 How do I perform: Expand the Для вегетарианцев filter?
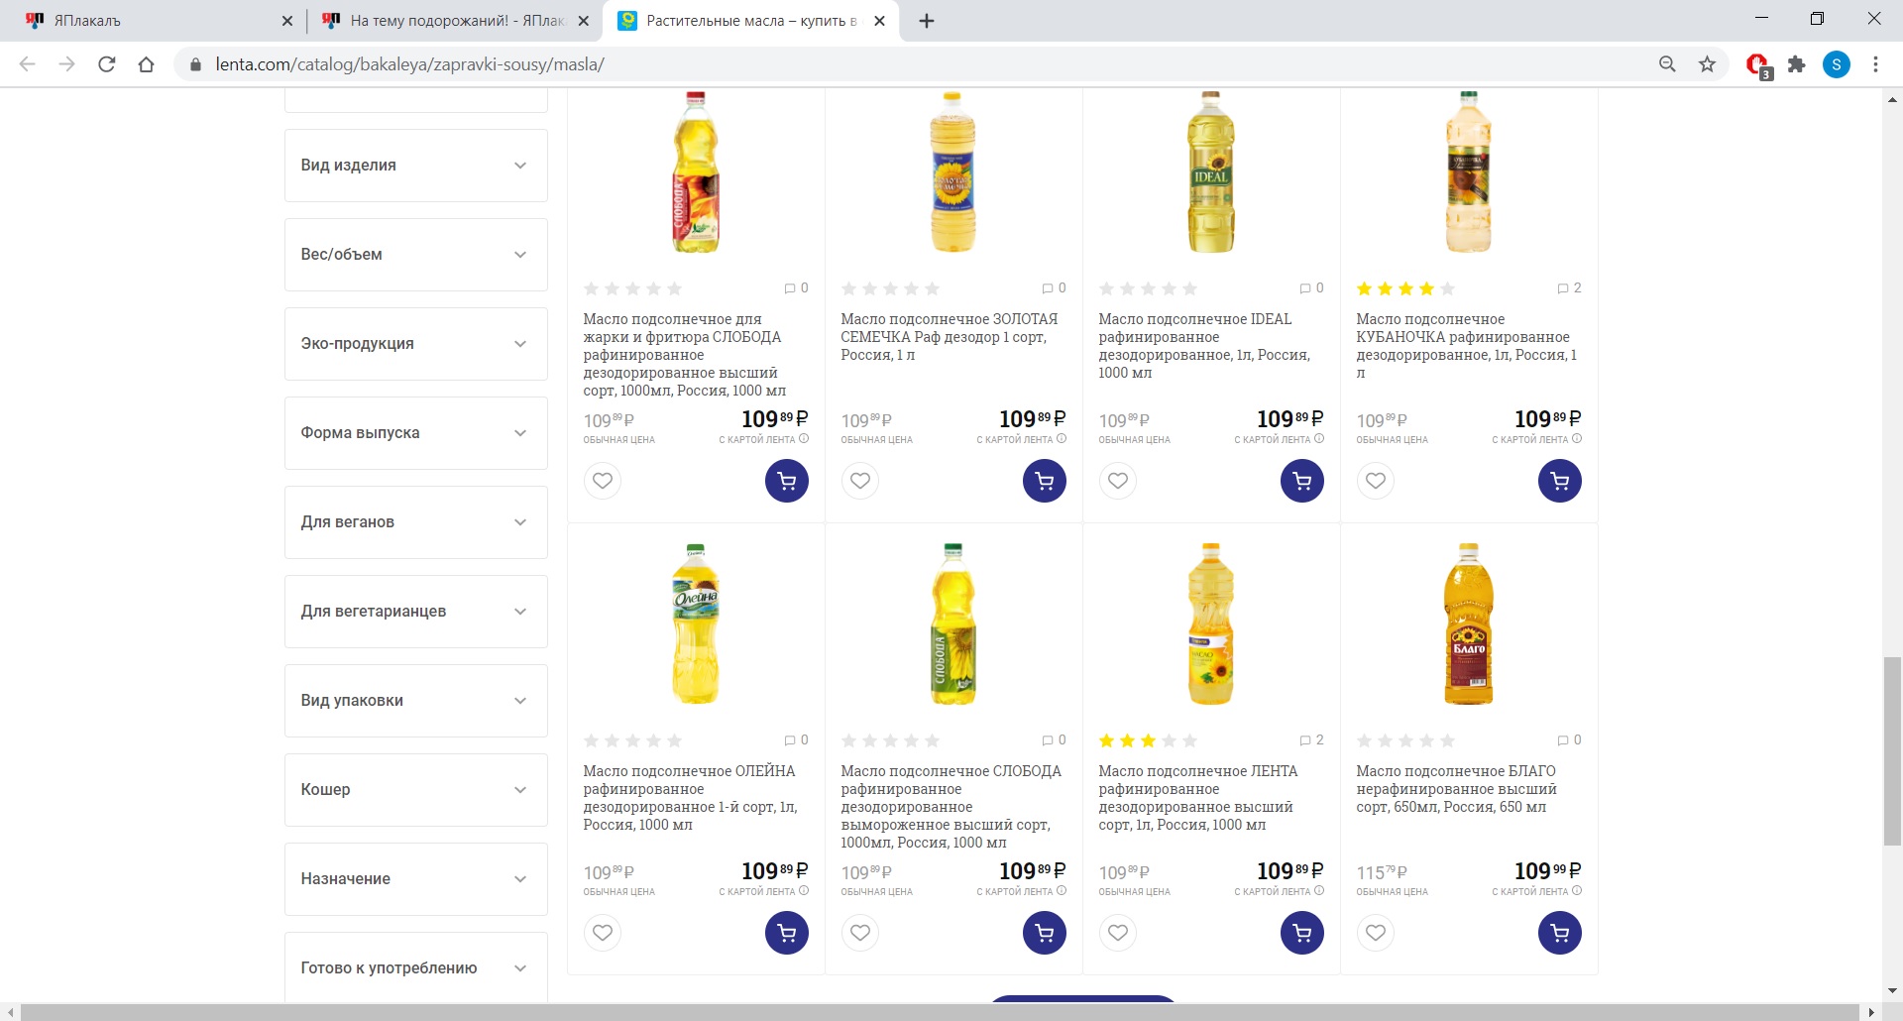click(416, 612)
